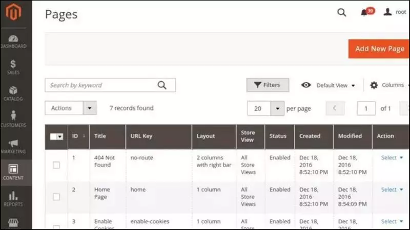Click the '7 records found' text

(132, 108)
